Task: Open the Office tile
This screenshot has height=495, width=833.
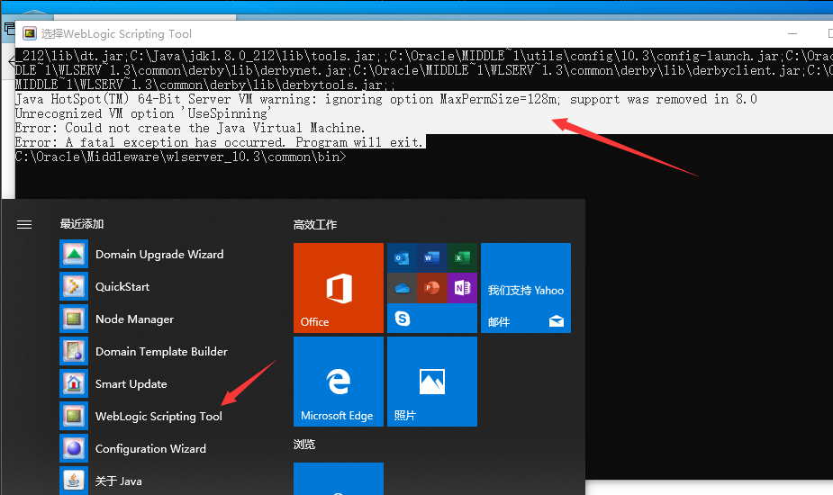Action: pyautogui.click(x=339, y=288)
